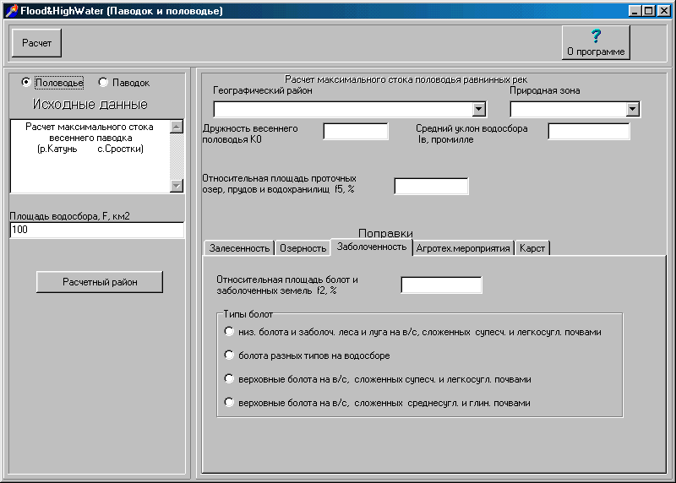Select first 'низ. болота и заболоч. леса' option
The image size is (676, 483).
click(229, 332)
